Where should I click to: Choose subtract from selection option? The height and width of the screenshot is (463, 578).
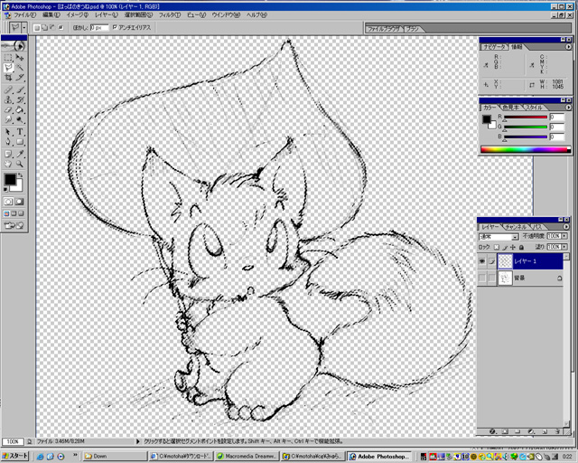click(52, 28)
